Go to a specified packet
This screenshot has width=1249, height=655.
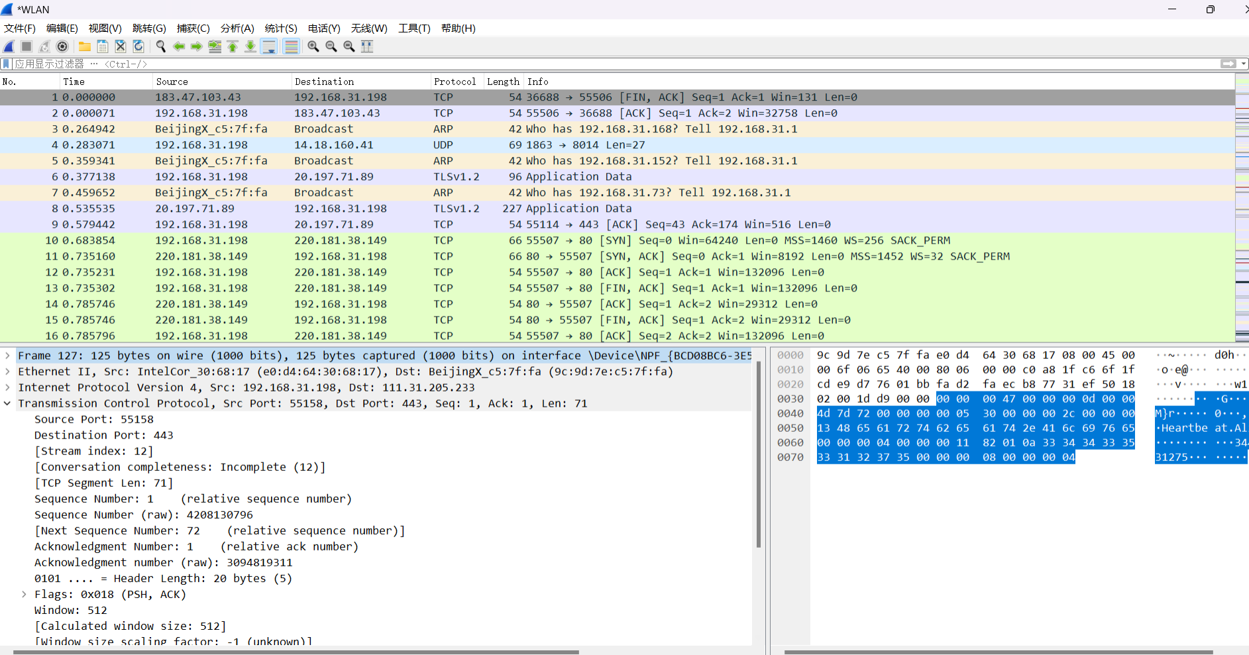click(x=215, y=46)
